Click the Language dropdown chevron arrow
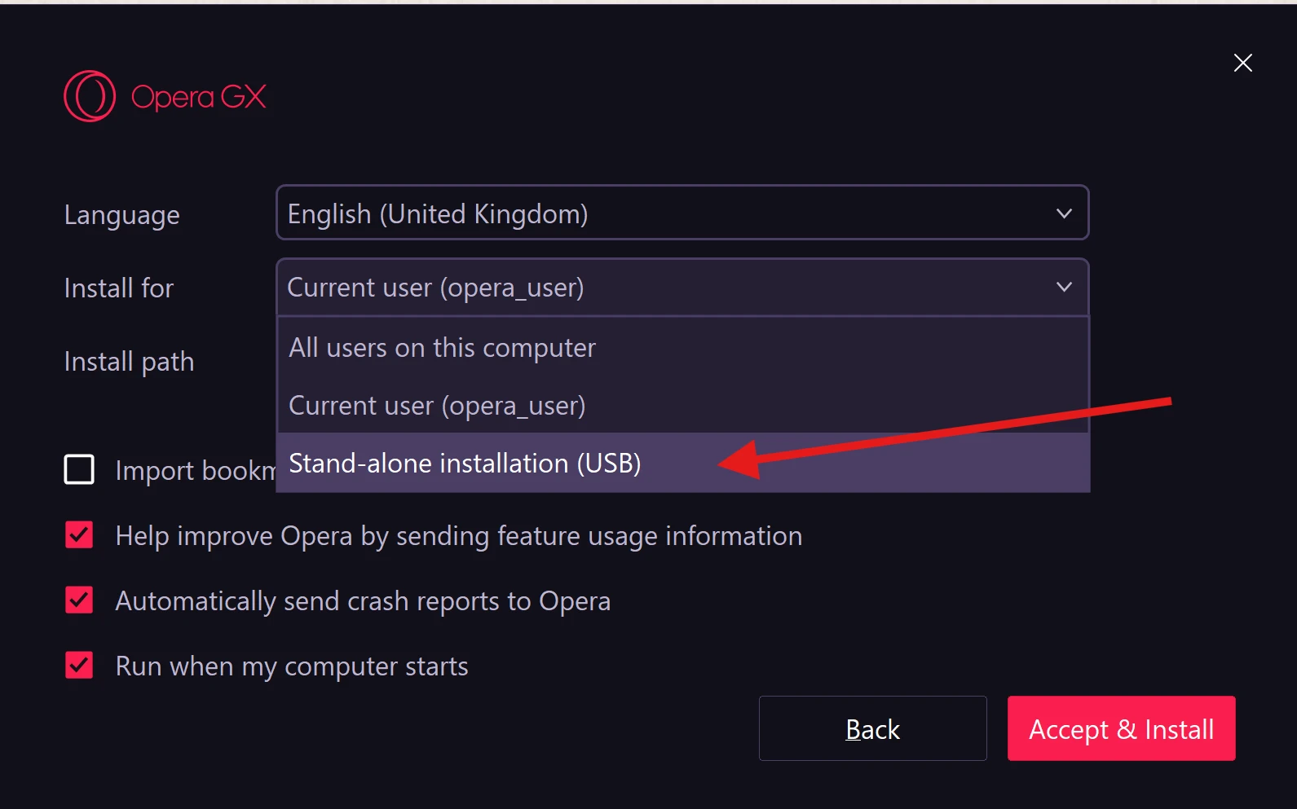Screen dimensions: 1297x809 point(1064,213)
